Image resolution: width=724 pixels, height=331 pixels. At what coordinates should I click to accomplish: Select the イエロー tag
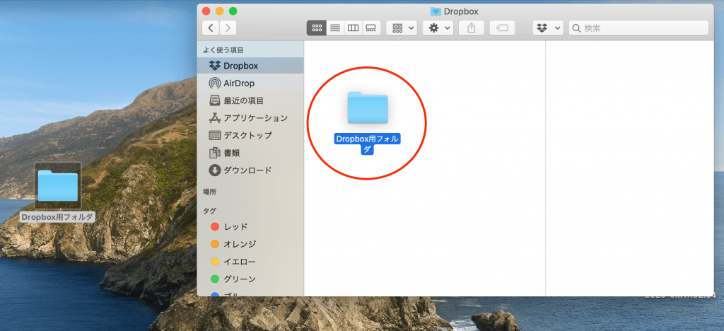(x=250, y=261)
